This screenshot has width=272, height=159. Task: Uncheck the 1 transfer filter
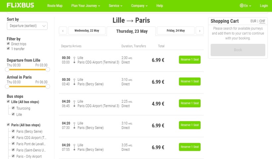pos(8,49)
